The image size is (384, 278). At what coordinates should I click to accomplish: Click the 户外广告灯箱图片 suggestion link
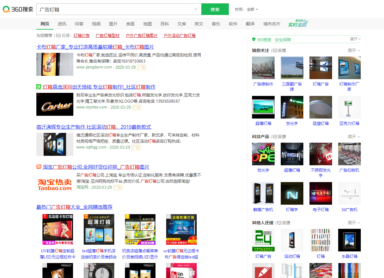(142, 35)
